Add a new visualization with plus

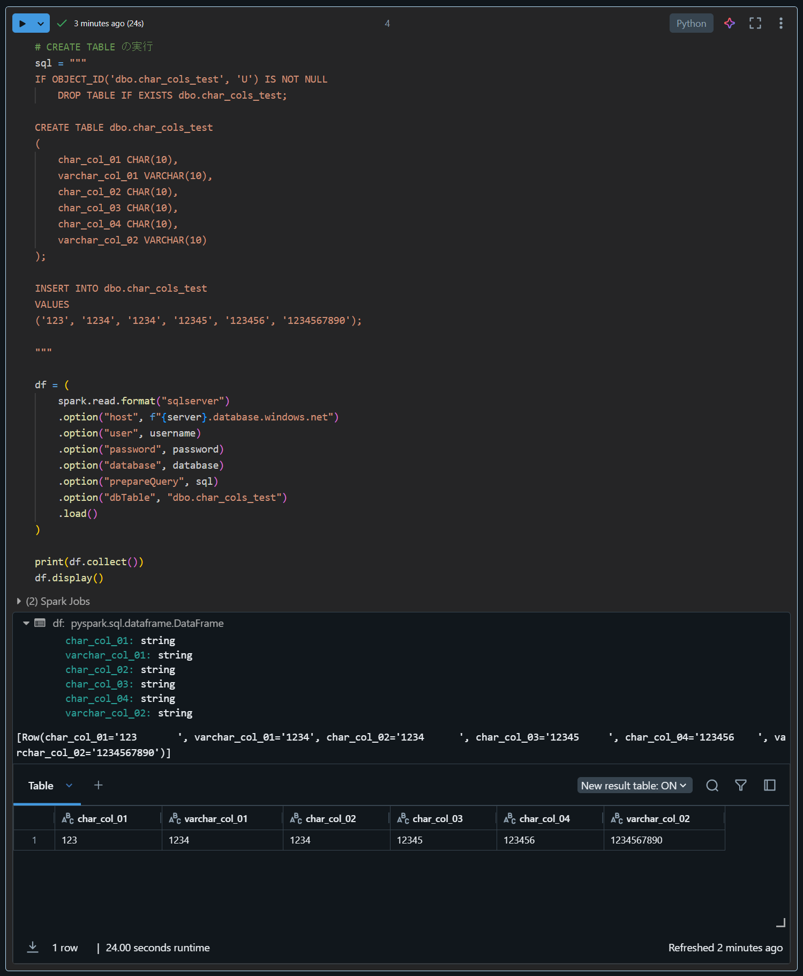coord(99,785)
